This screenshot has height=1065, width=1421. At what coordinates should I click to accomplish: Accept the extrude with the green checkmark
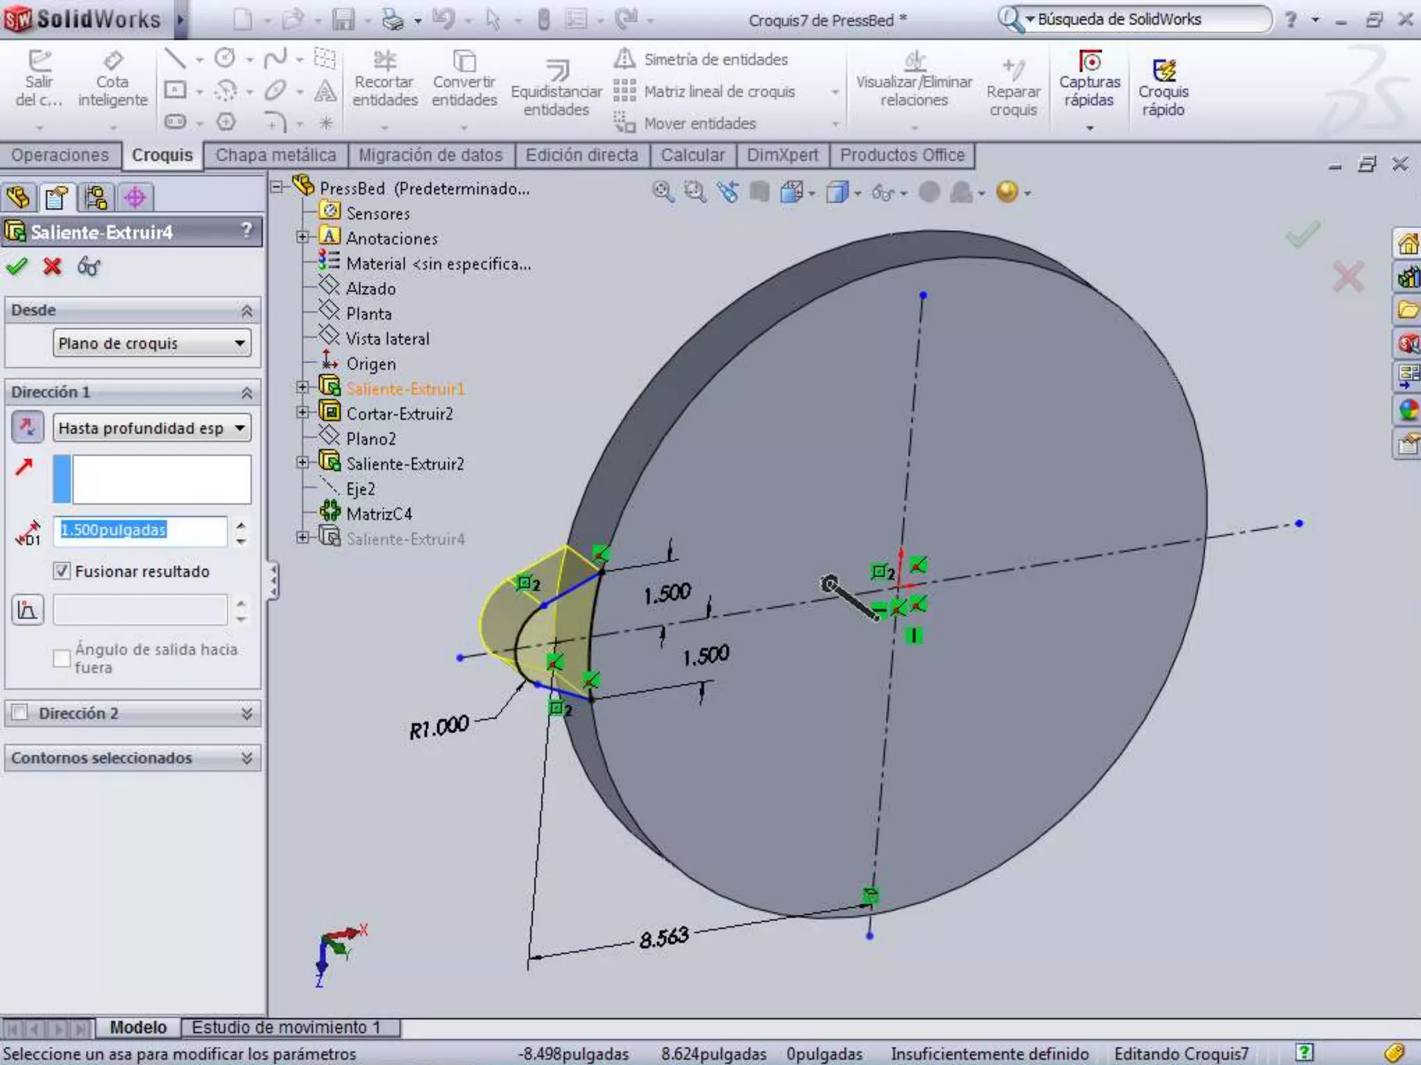17,266
